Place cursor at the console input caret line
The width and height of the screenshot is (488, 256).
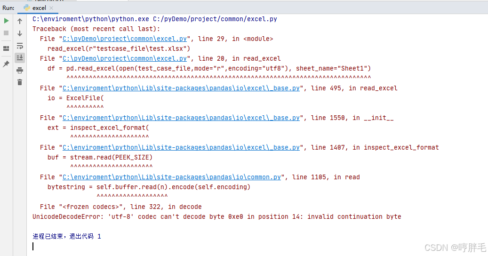click(x=33, y=247)
